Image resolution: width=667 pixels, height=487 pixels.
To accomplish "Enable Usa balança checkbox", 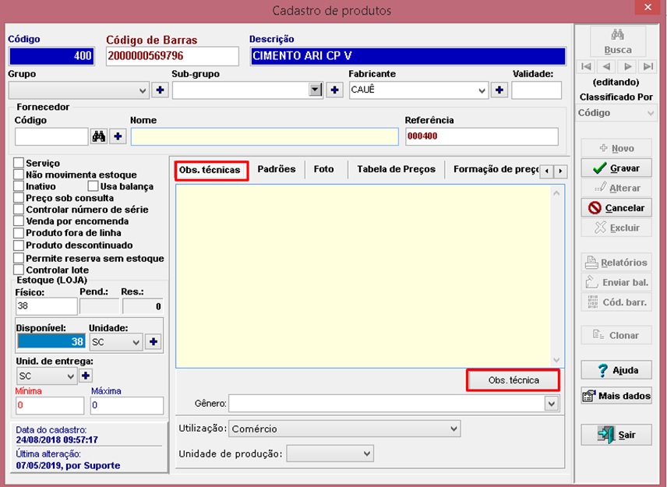I will (94, 186).
